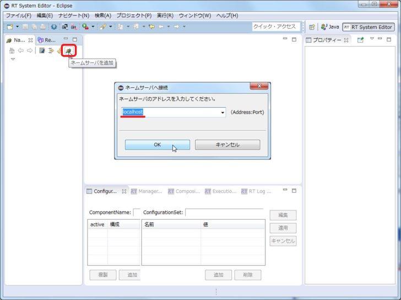Click the Forward arrow in Name Service view
401x300 pixels.
coord(30,51)
